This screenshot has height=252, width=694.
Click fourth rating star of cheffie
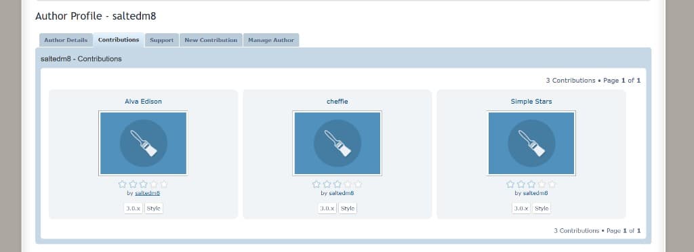point(348,184)
